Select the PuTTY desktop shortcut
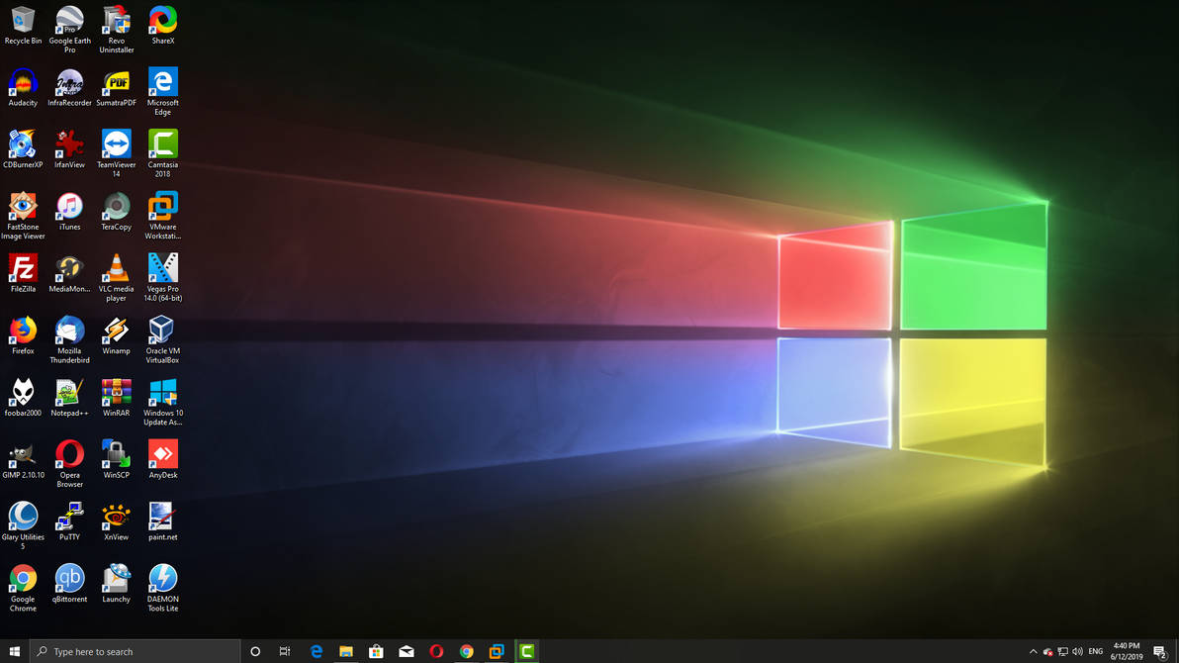 [70, 521]
